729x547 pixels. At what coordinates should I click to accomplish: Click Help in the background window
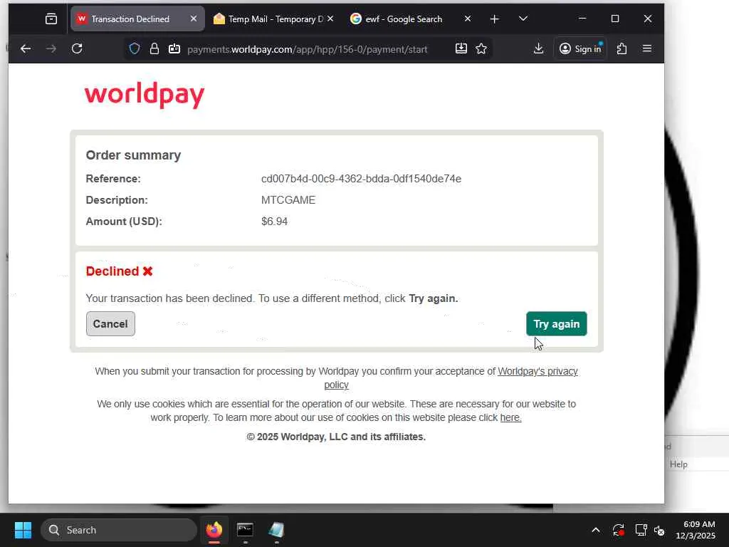(x=678, y=464)
